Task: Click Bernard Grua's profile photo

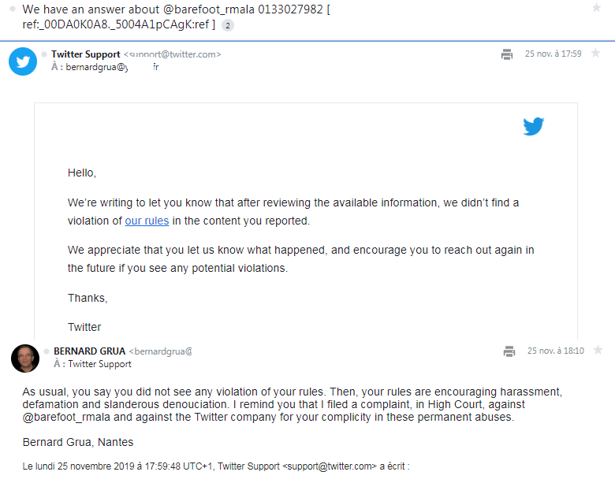Action: pyautogui.click(x=25, y=358)
